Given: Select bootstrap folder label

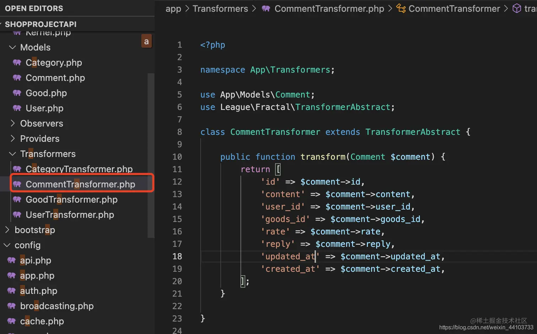Looking at the screenshot, I should point(35,230).
